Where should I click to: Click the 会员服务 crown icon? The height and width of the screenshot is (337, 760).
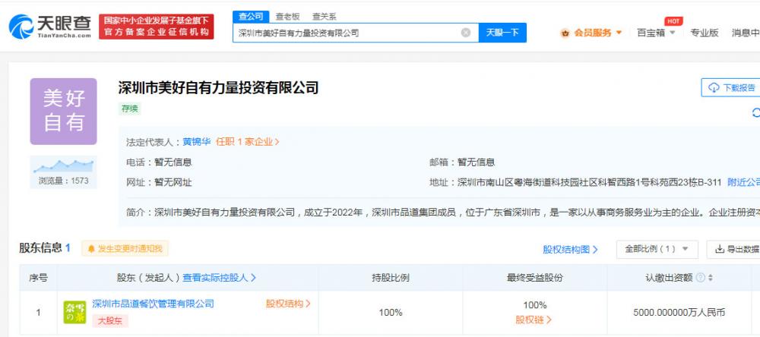[565, 33]
